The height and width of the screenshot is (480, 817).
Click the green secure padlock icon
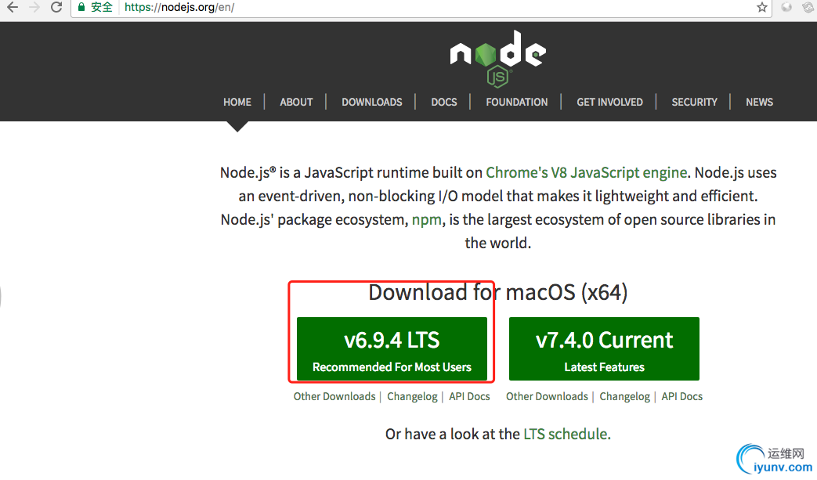pos(81,7)
